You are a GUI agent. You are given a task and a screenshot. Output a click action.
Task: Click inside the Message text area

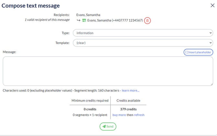click(x=108, y=71)
